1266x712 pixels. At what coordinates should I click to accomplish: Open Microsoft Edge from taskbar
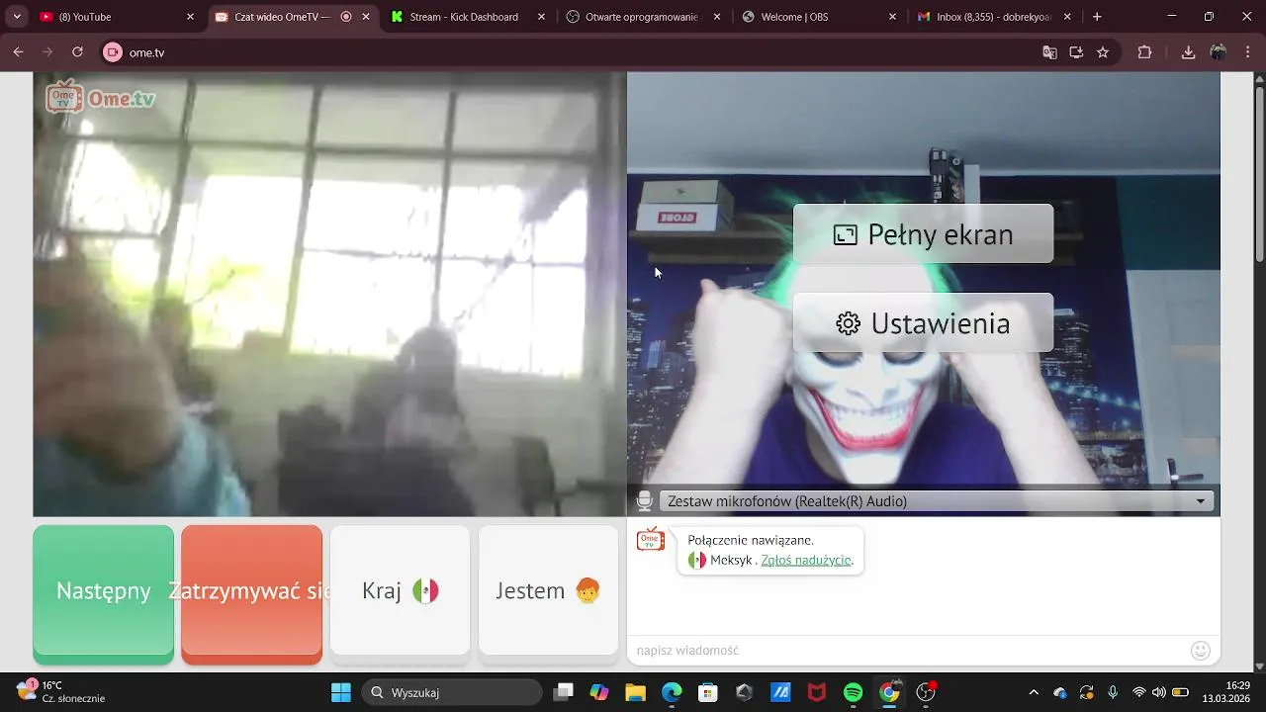pyautogui.click(x=672, y=692)
